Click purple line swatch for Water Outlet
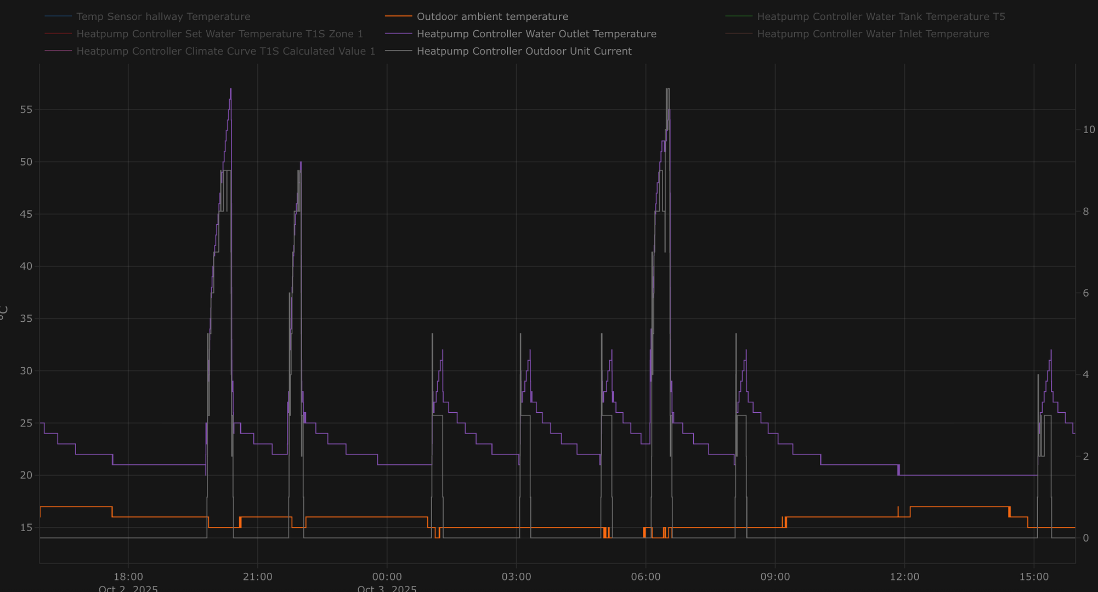Image resolution: width=1098 pixels, height=592 pixels. tap(399, 34)
